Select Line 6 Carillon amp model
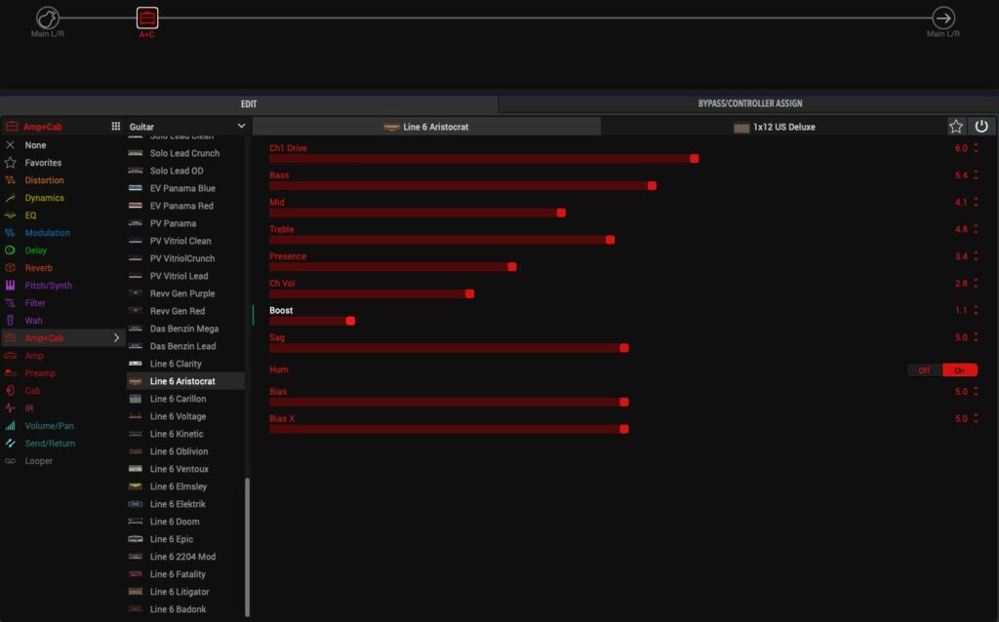The width and height of the screenshot is (999, 622). 178,399
